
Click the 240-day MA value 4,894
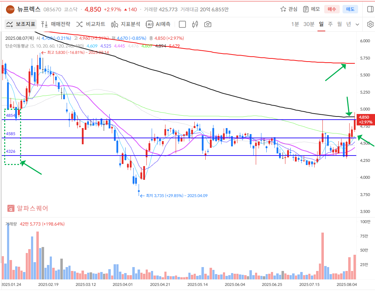pos(161,46)
